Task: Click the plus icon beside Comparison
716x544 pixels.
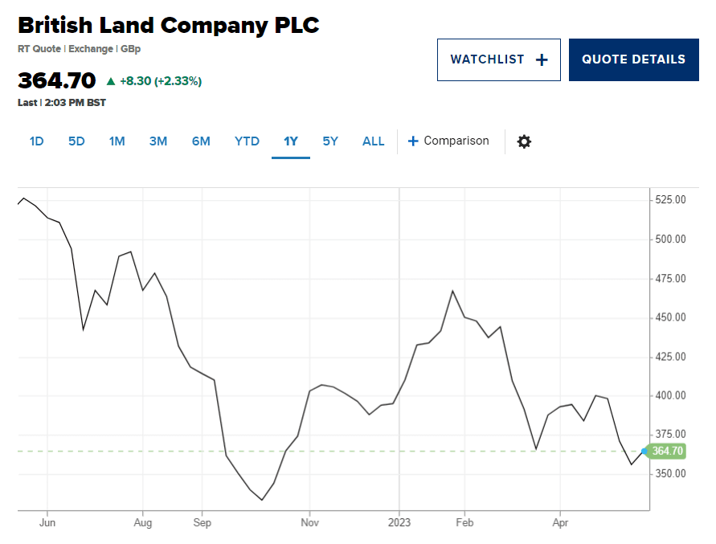Action: pos(413,141)
